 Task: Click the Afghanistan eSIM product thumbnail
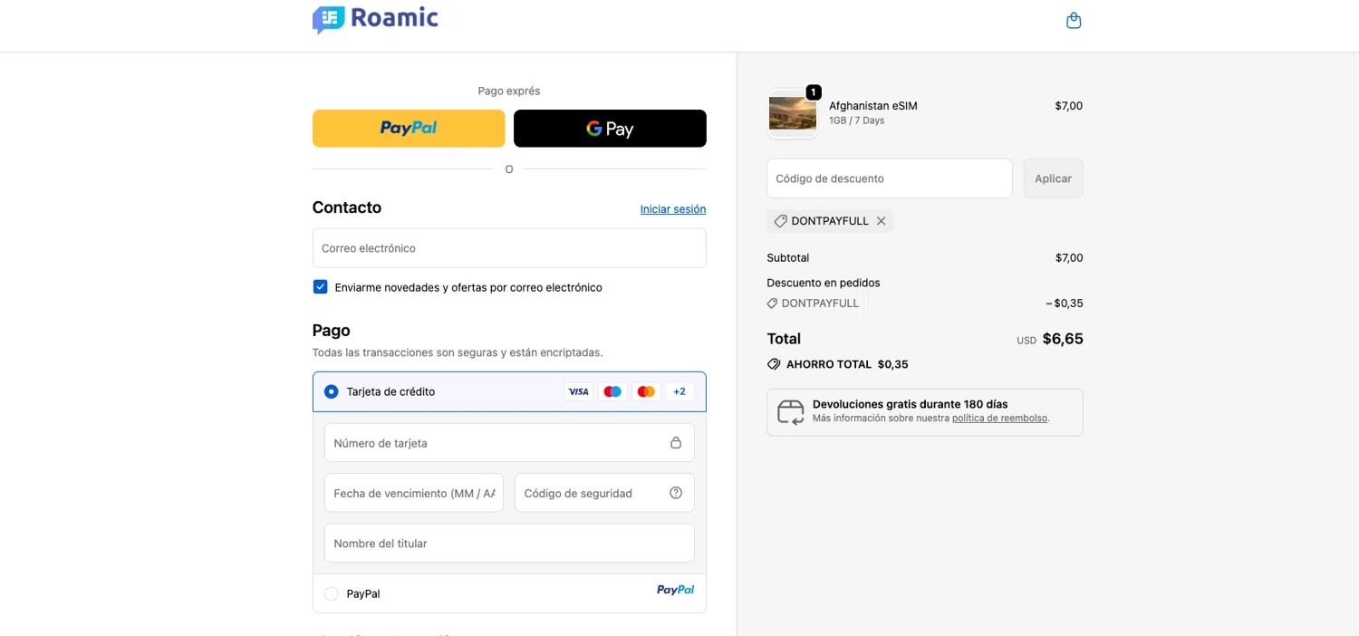point(793,113)
